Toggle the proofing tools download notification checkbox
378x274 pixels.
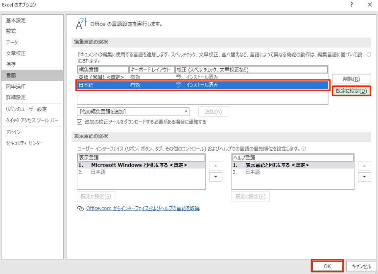point(80,122)
